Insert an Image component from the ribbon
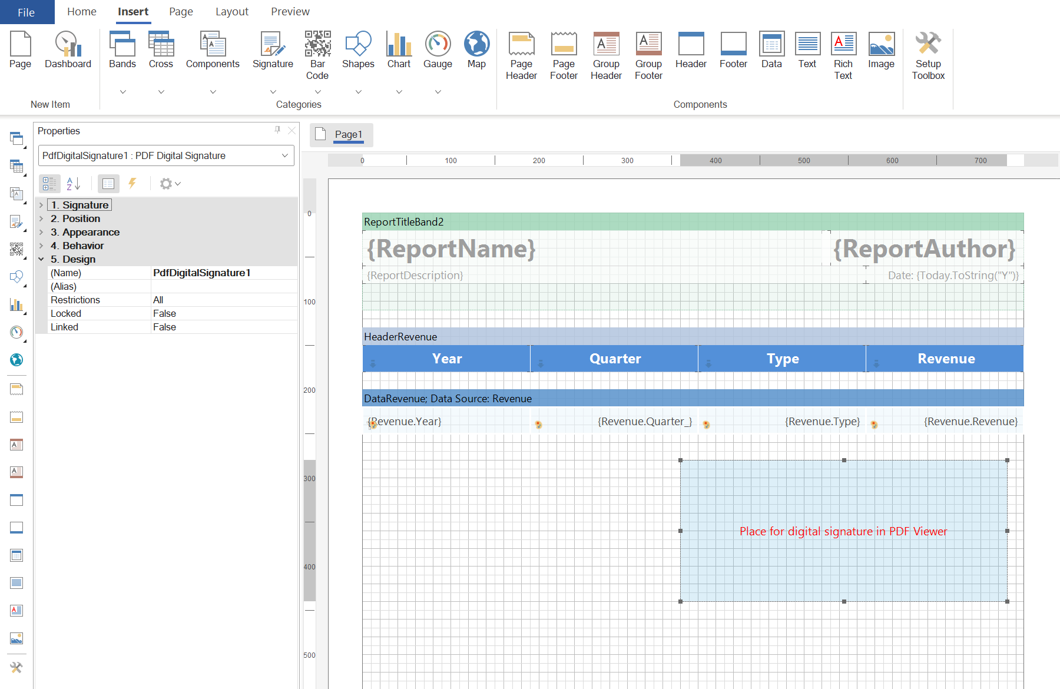The width and height of the screenshot is (1060, 689). 881,49
